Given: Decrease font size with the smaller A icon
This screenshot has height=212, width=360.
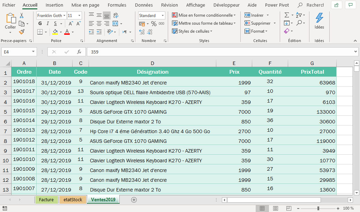Looking at the screenshot, I should point(78,24).
